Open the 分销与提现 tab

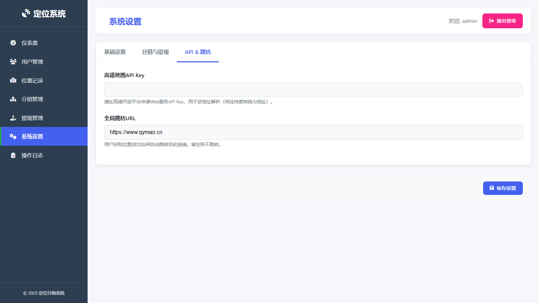tap(155, 52)
